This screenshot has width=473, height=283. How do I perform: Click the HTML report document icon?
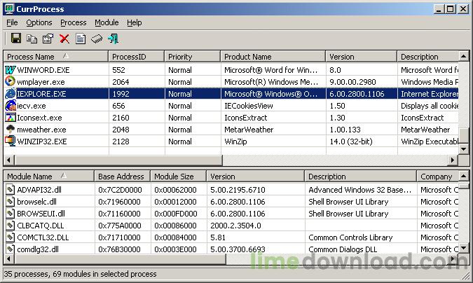pos(81,39)
